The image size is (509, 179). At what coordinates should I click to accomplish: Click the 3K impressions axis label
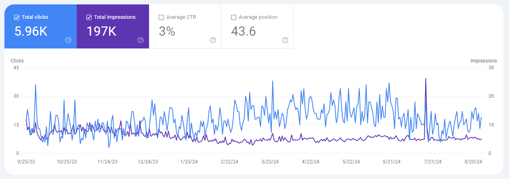pyautogui.click(x=491, y=68)
